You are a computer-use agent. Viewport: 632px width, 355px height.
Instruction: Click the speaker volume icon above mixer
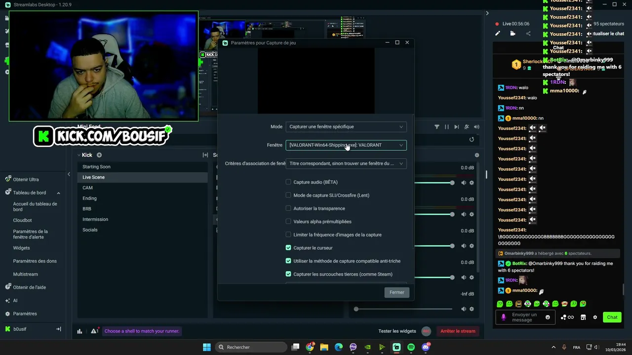pos(476,127)
